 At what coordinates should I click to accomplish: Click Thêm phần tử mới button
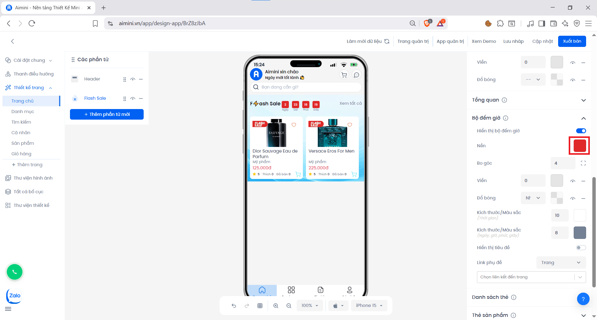point(107,114)
